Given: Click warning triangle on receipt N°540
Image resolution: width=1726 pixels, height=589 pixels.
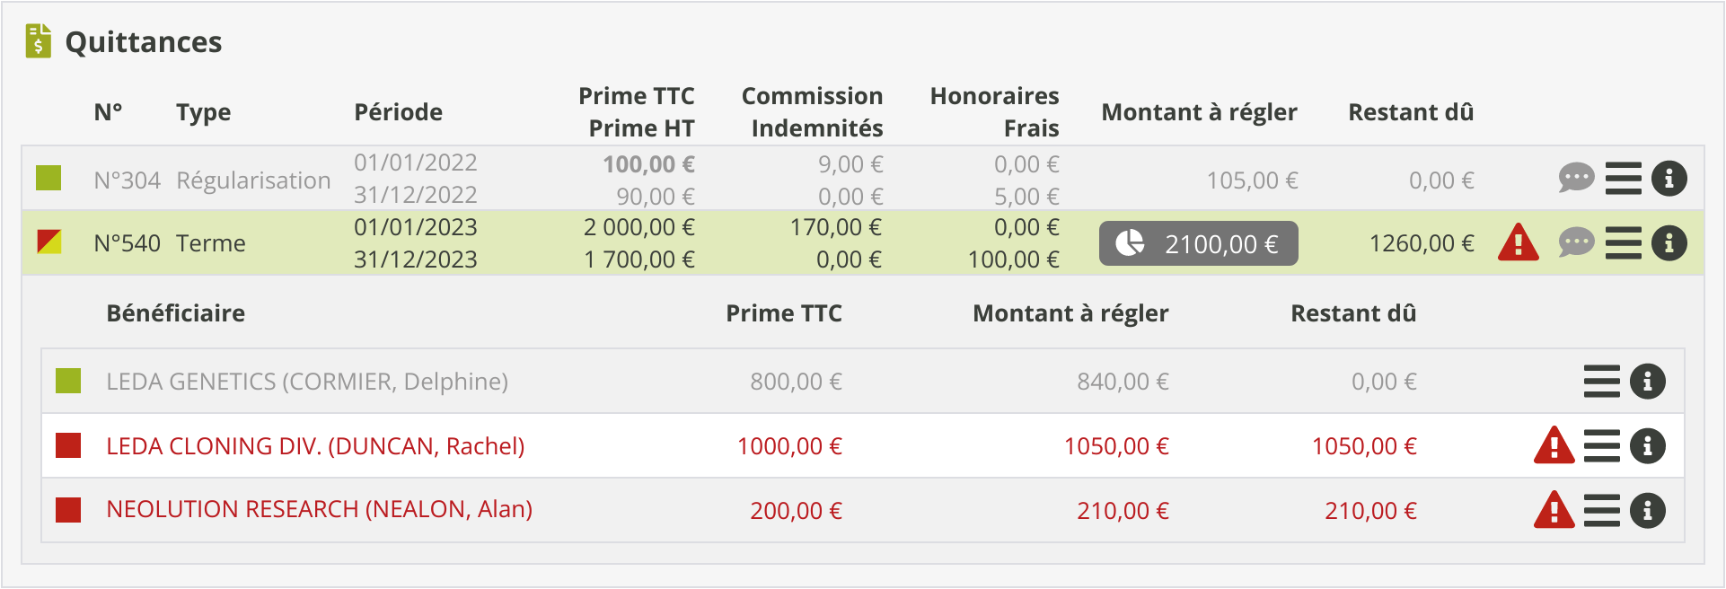Looking at the screenshot, I should click(x=1519, y=242).
